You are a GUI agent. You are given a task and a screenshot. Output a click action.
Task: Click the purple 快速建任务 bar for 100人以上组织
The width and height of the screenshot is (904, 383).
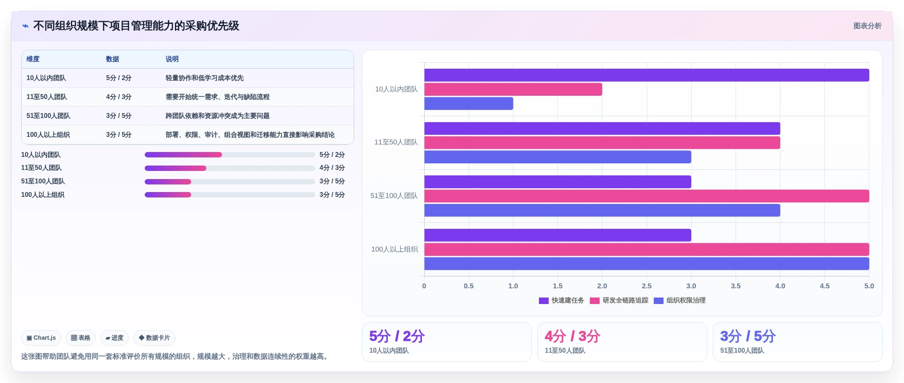tap(557, 235)
